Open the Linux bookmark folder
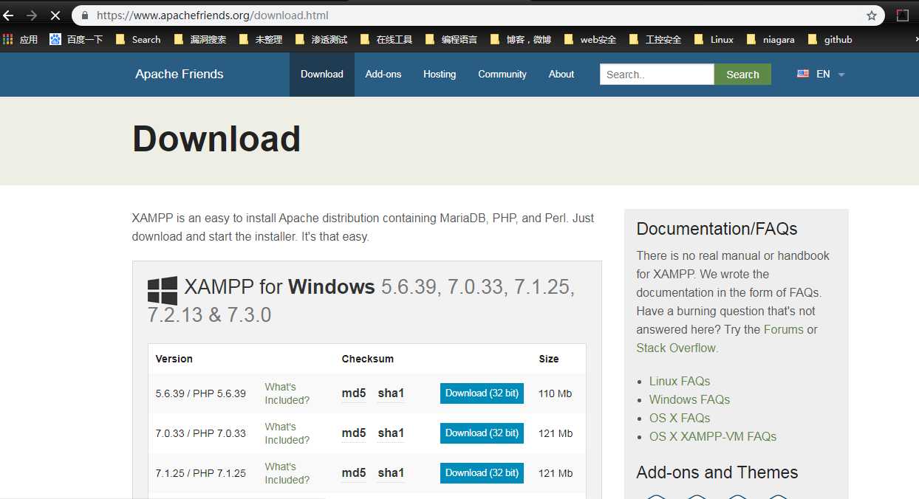This screenshot has height=499, width=919. [714, 39]
